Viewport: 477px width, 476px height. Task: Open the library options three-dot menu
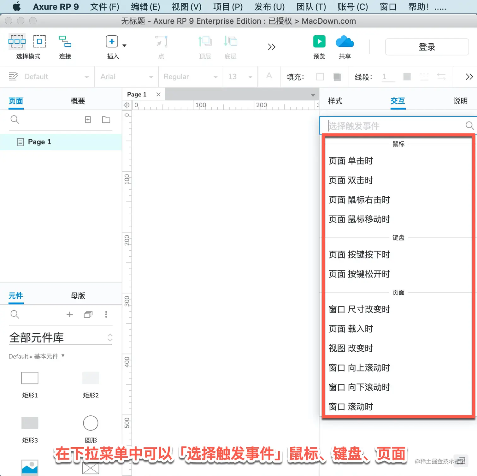point(106,314)
